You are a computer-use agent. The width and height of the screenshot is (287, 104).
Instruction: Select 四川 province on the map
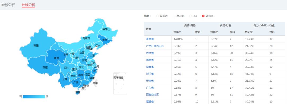(x=67, y=68)
